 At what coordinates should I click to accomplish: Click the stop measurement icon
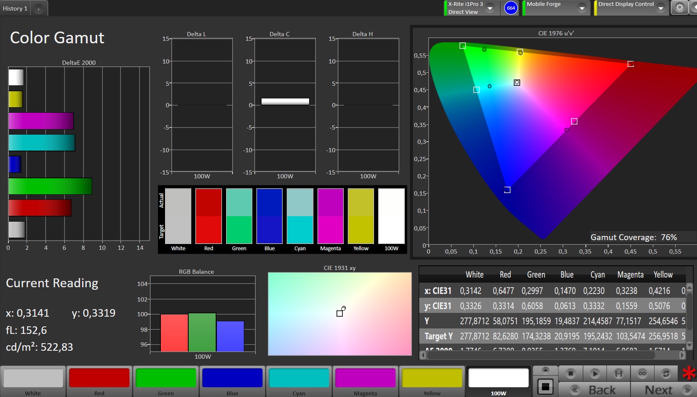coord(571,373)
